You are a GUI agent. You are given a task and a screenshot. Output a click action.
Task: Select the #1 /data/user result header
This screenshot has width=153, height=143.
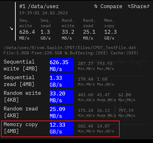click(x=39, y=6)
